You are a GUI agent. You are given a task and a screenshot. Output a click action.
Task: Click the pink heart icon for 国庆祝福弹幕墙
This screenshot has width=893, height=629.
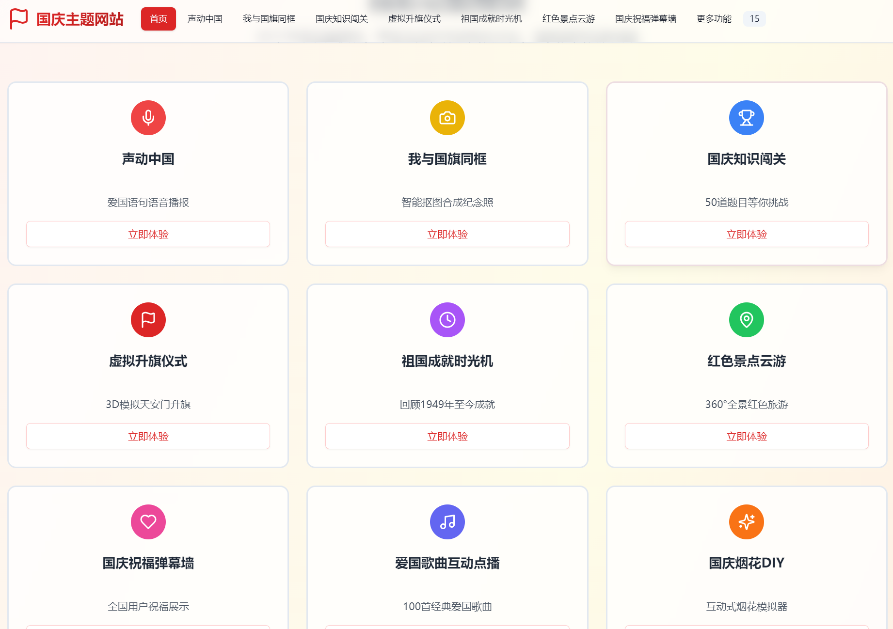click(x=148, y=522)
